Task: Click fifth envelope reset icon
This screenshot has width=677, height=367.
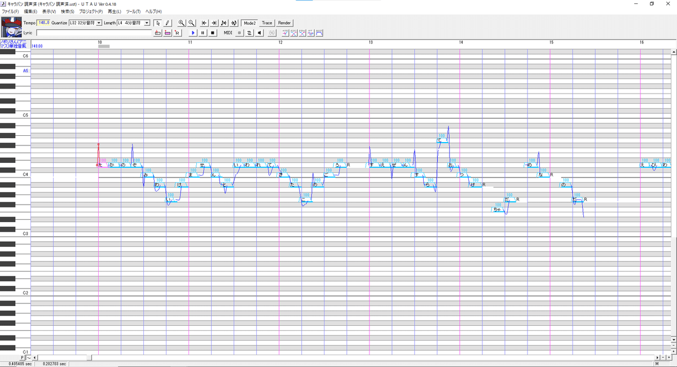Action: click(x=319, y=33)
